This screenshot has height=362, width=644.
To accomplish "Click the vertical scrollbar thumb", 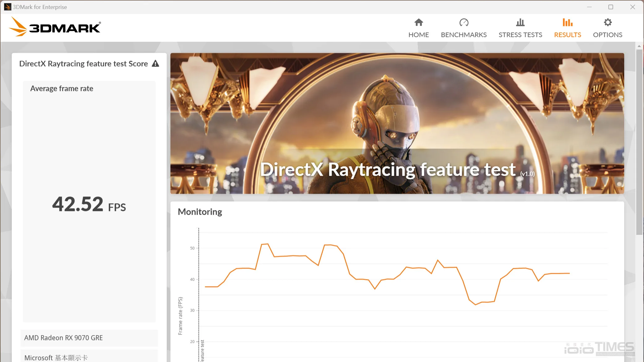I will [x=639, y=142].
